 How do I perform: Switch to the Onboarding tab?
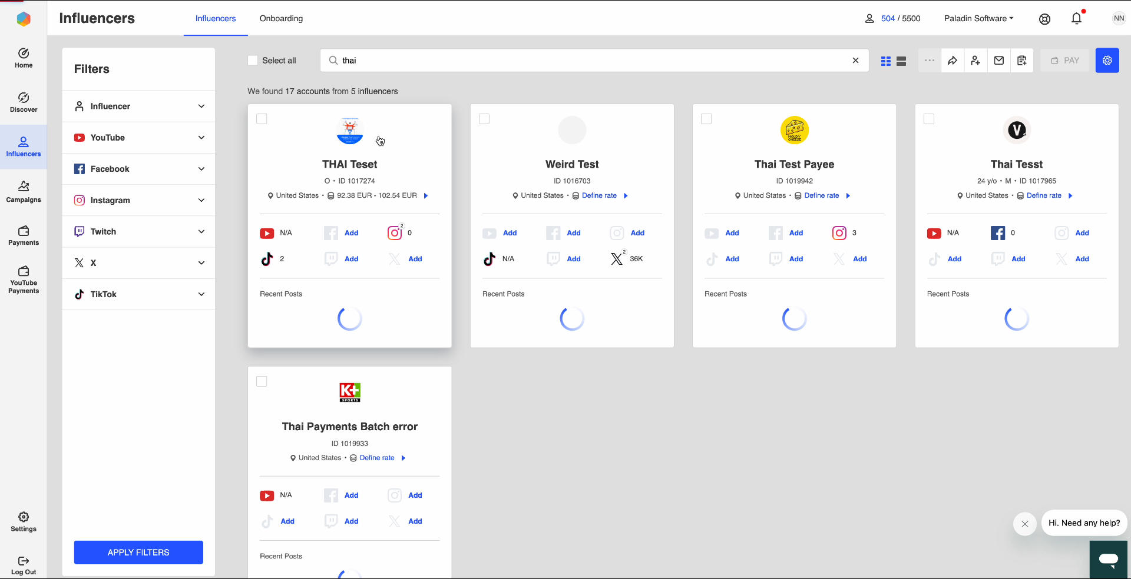click(x=281, y=19)
